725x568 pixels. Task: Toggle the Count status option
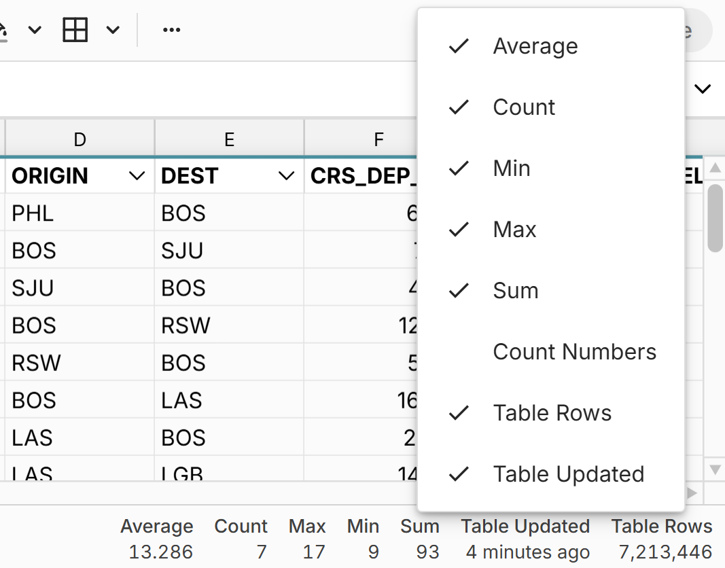point(524,107)
